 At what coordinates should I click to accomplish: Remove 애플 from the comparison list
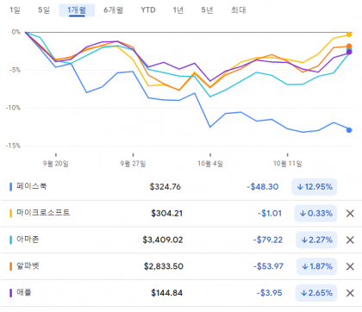click(x=350, y=293)
